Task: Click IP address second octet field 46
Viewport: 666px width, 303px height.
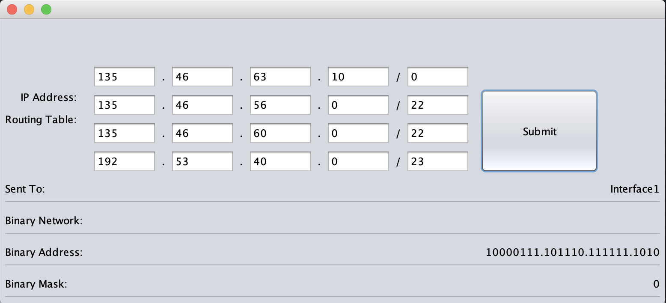Action: (x=202, y=77)
